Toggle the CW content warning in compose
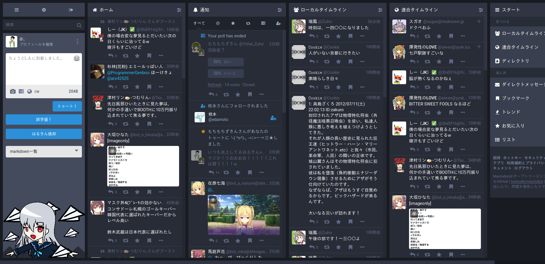 click(x=37, y=91)
